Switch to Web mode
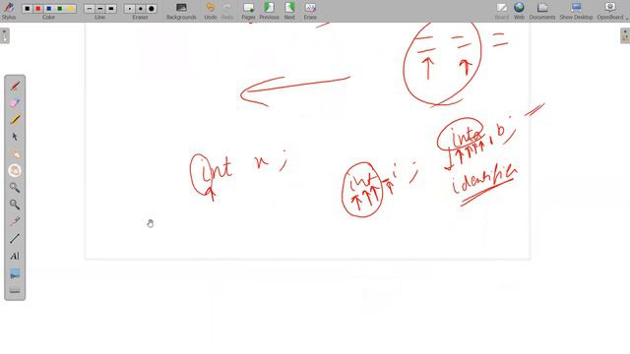 (x=519, y=11)
